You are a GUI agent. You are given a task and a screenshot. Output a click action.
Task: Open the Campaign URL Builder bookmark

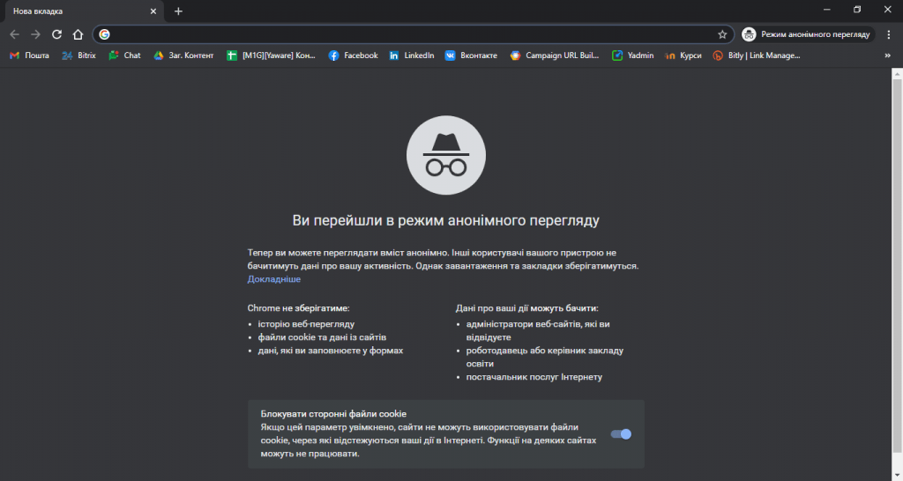click(554, 55)
